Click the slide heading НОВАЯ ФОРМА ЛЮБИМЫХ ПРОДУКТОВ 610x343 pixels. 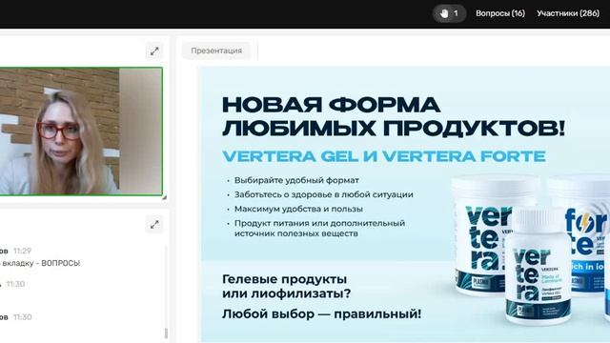tap(394, 116)
